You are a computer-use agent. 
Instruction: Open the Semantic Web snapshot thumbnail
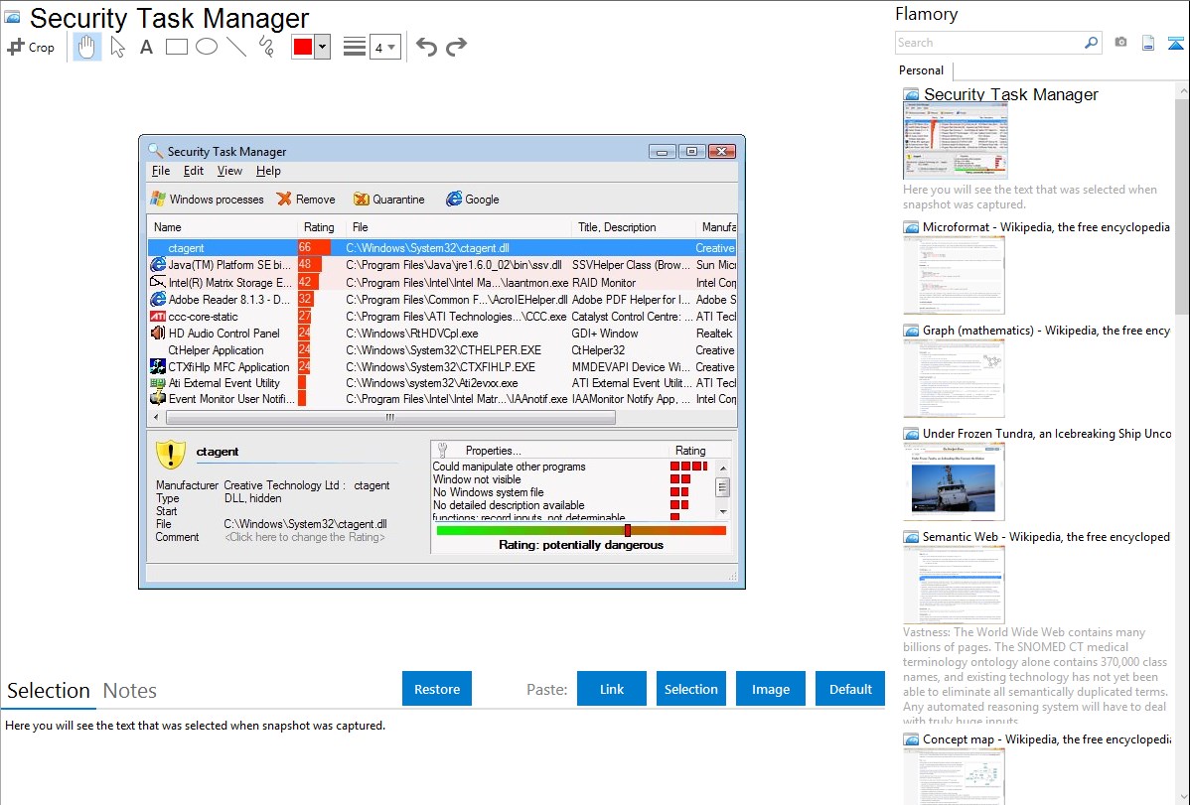pyautogui.click(x=954, y=584)
